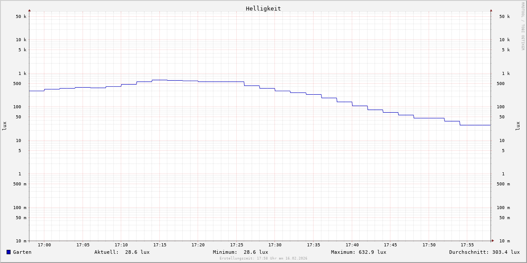The image size is (527, 263).
Task: Select the Helligkeit chart title
Action: point(263,8)
